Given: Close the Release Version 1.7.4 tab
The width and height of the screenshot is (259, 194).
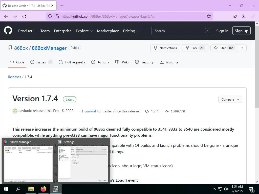Looking at the screenshot, I should click(x=52, y=6).
